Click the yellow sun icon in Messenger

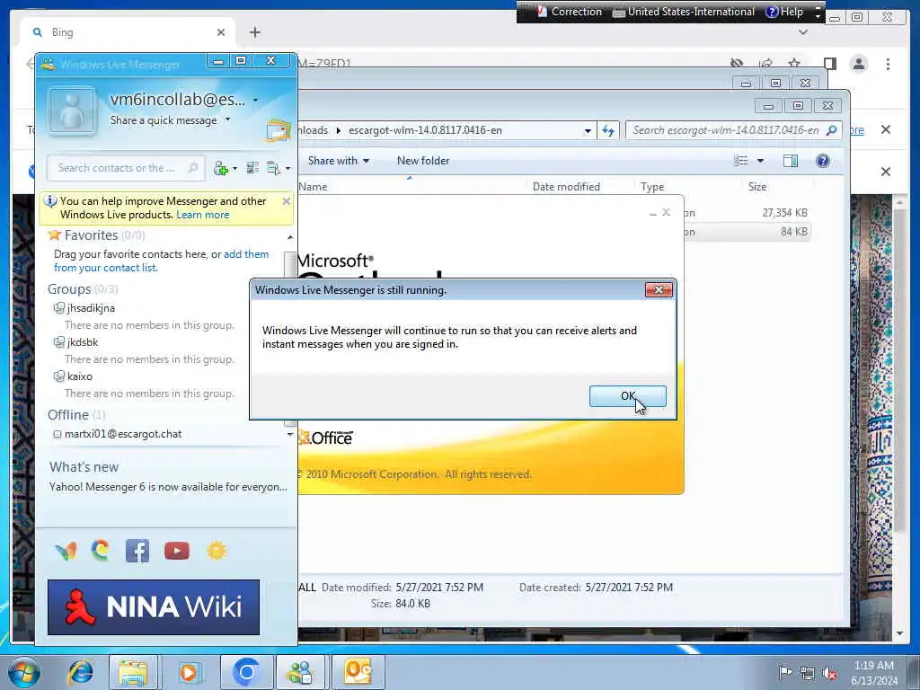[x=217, y=551]
